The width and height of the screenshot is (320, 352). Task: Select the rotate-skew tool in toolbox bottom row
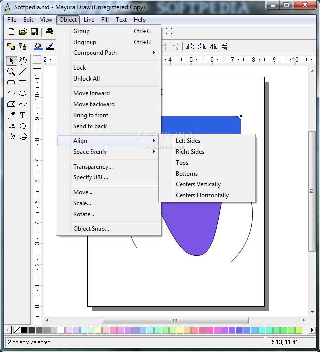click(x=23, y=137)
